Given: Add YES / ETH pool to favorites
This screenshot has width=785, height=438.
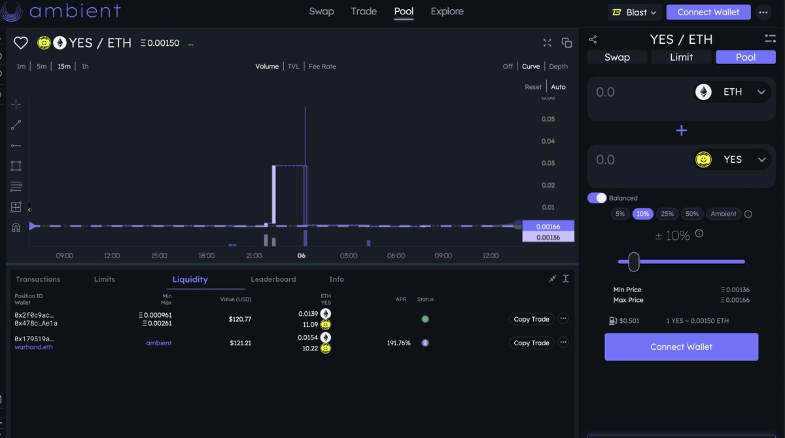Looking at the screenshot, I should pos(21,43).
